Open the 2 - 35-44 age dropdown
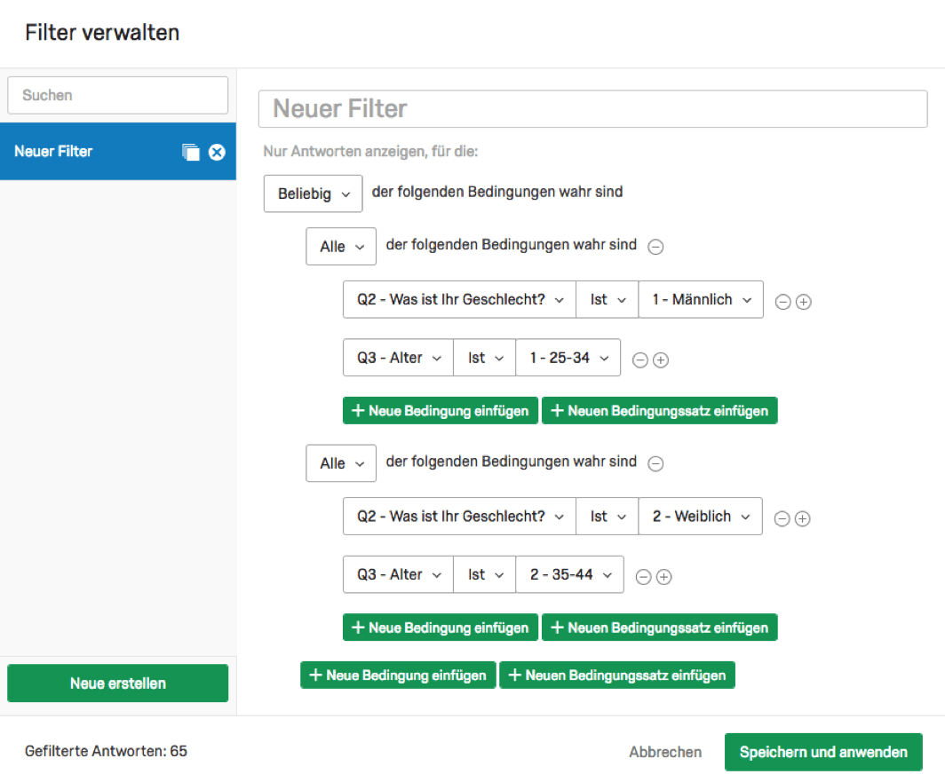 point(569,575)
